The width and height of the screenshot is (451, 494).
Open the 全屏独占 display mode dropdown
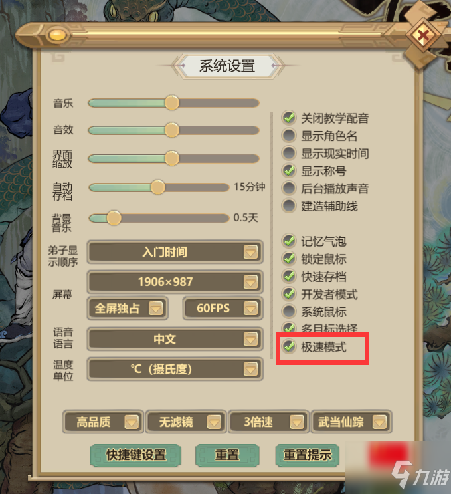tap(128, 308)
